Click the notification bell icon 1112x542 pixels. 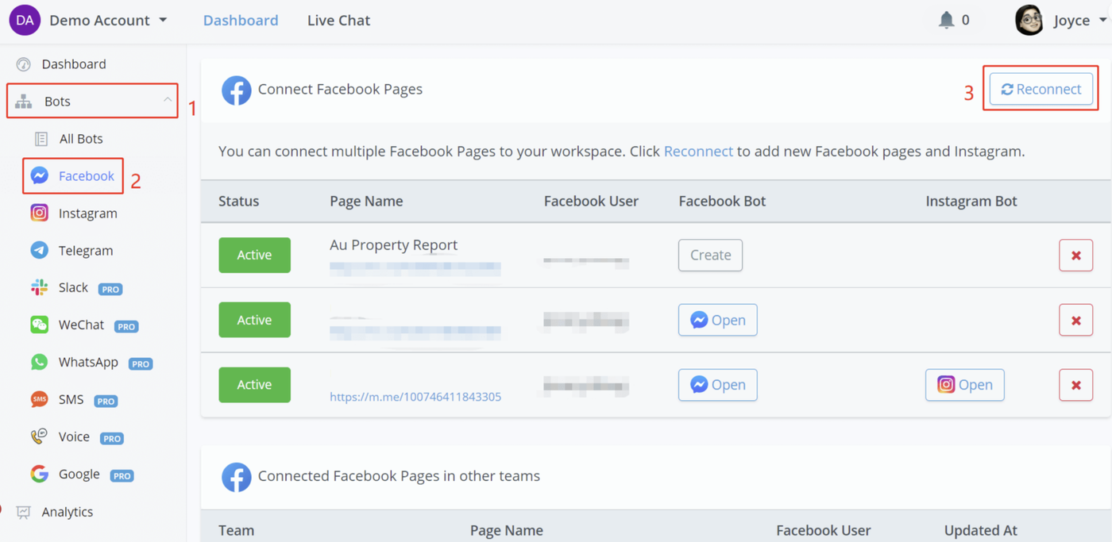(x=946, y=20)
